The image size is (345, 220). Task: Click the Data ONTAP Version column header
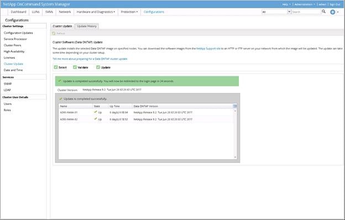[182, 106]
